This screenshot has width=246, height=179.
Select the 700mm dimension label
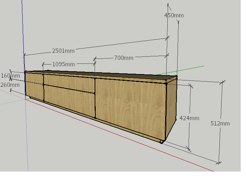[x=124, y=58]
